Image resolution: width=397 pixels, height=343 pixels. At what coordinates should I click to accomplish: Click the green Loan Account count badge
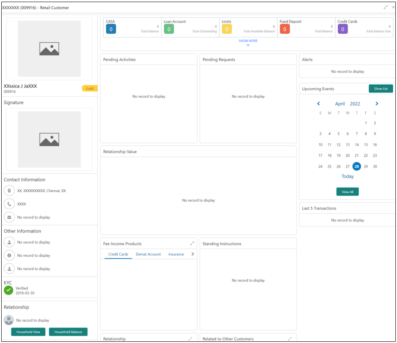[169, 29]
